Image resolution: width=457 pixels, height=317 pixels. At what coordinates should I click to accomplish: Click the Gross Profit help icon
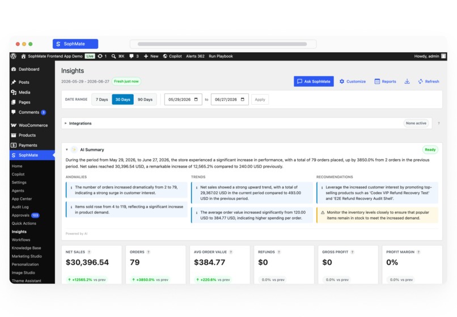click(352, 252)
